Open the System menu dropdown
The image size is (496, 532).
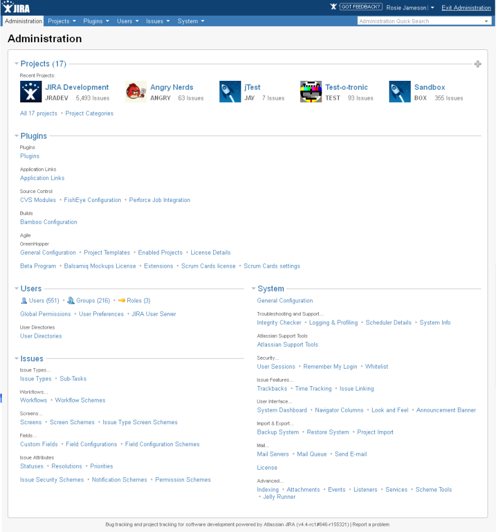[x=191, y=21]
